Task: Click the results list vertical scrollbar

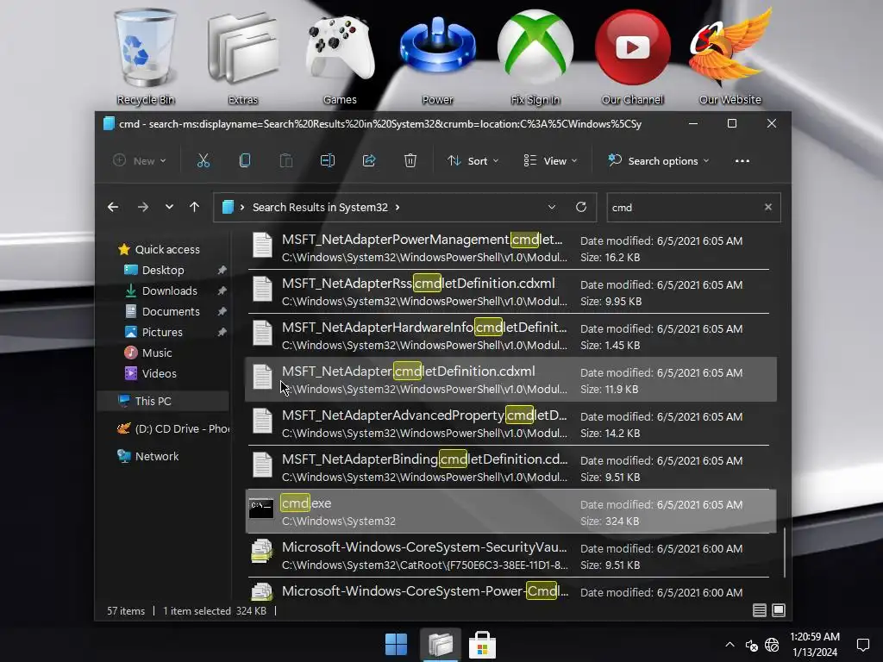Action: 785,553
